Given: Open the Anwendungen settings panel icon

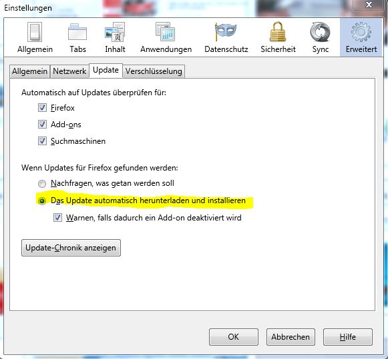Looking at the screenshot, I should 166,32.
